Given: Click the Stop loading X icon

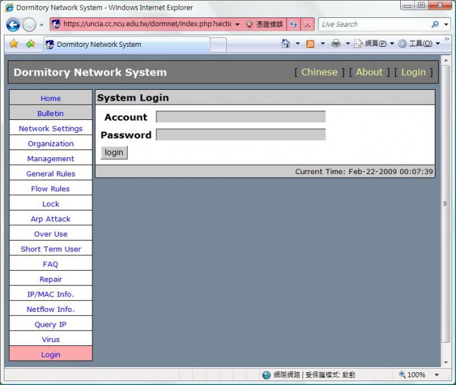Looking at the screenshot, I should pos(308,24).
